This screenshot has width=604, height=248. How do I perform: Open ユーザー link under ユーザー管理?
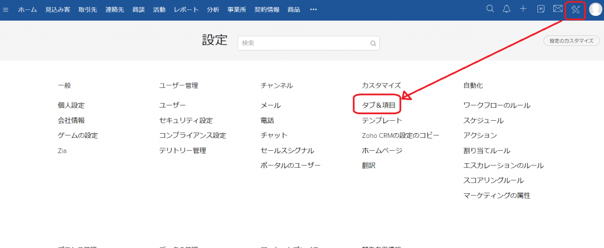click(173, 105)
